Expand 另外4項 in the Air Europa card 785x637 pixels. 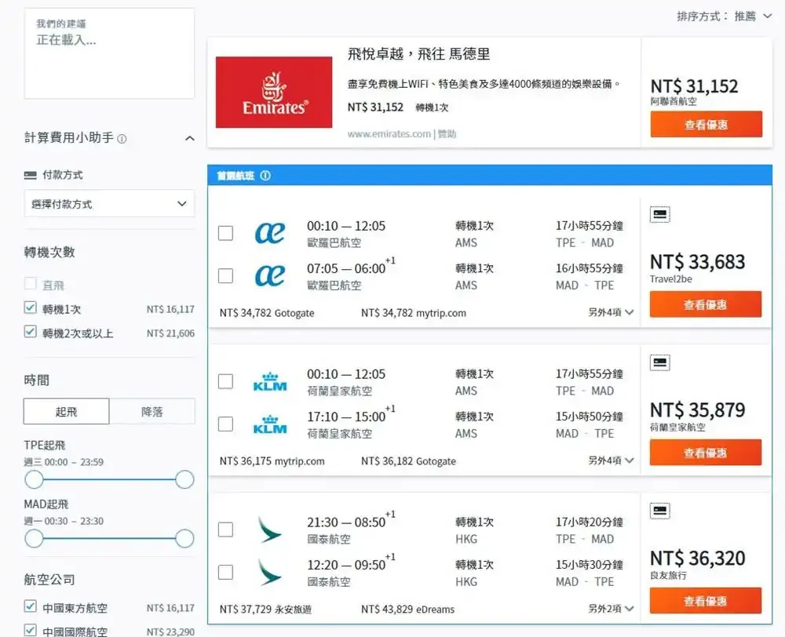pos(611,312)
